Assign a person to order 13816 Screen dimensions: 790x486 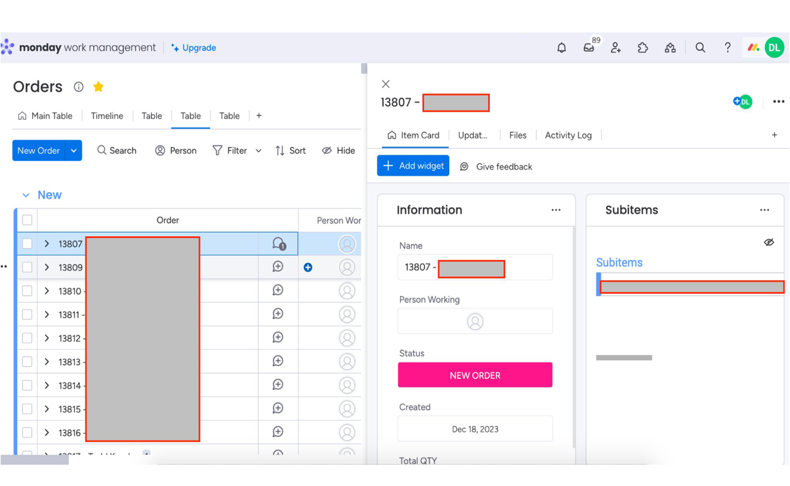(x=347, y=433)
